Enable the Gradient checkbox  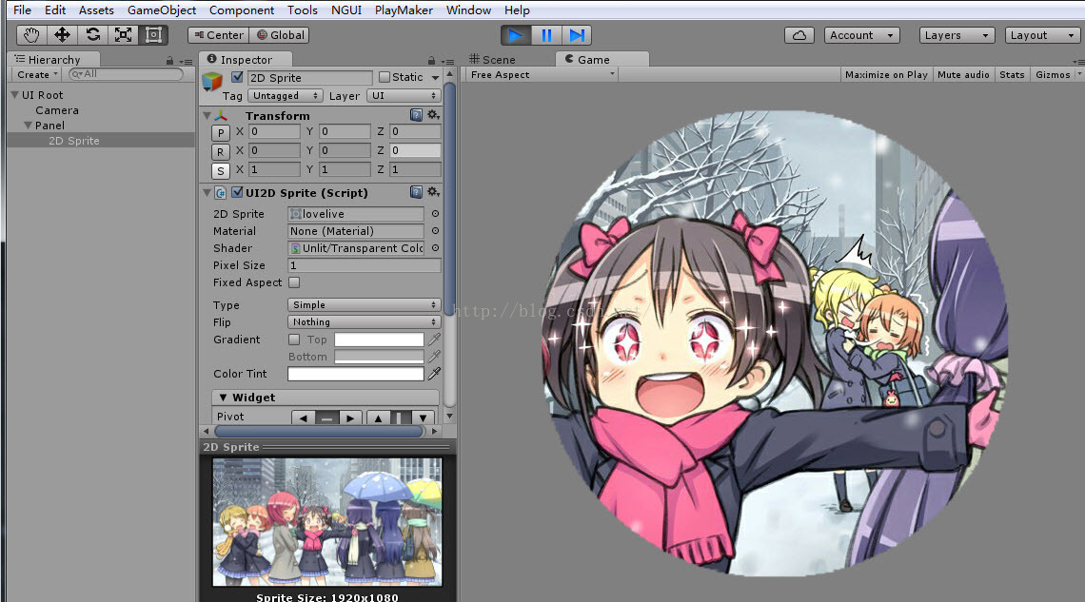(294, 340)
